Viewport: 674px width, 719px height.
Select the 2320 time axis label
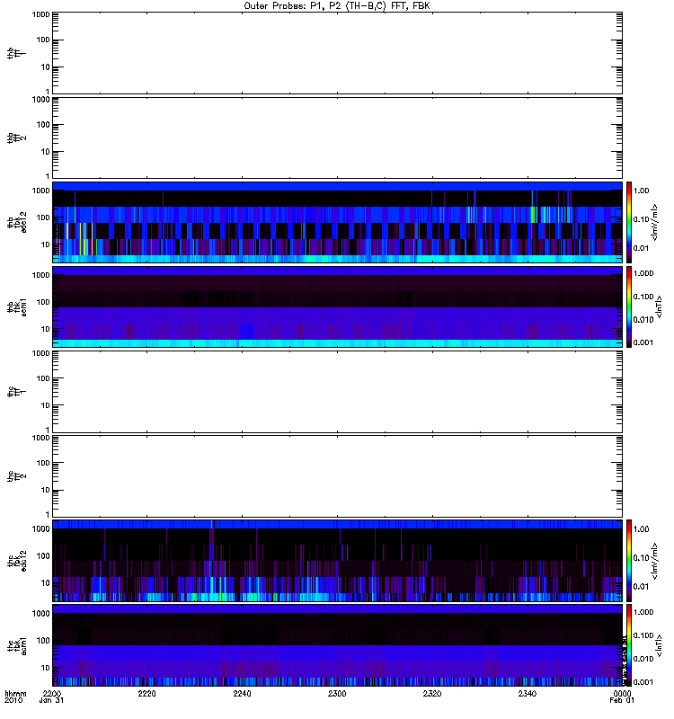click(x=432, y=693)
